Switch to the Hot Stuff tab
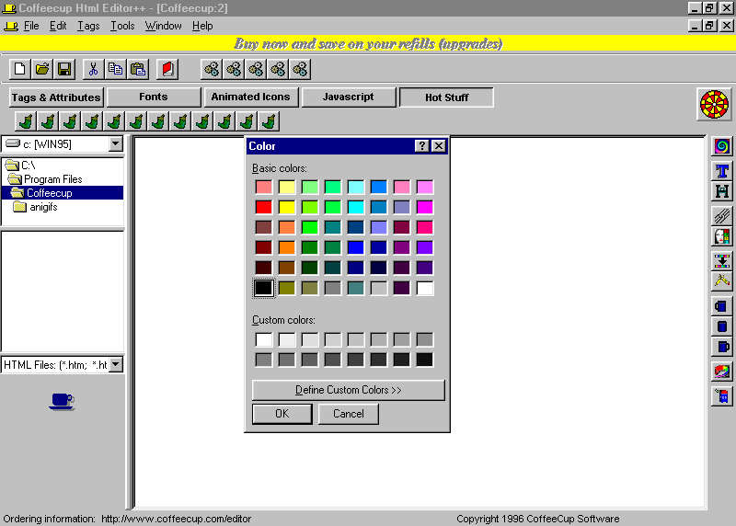This screenshot has height=526, width=736. (x=446, y=97)
